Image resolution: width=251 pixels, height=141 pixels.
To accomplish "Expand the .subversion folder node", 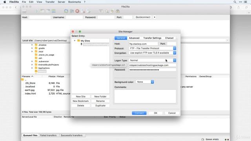I will tap(32, 61).
